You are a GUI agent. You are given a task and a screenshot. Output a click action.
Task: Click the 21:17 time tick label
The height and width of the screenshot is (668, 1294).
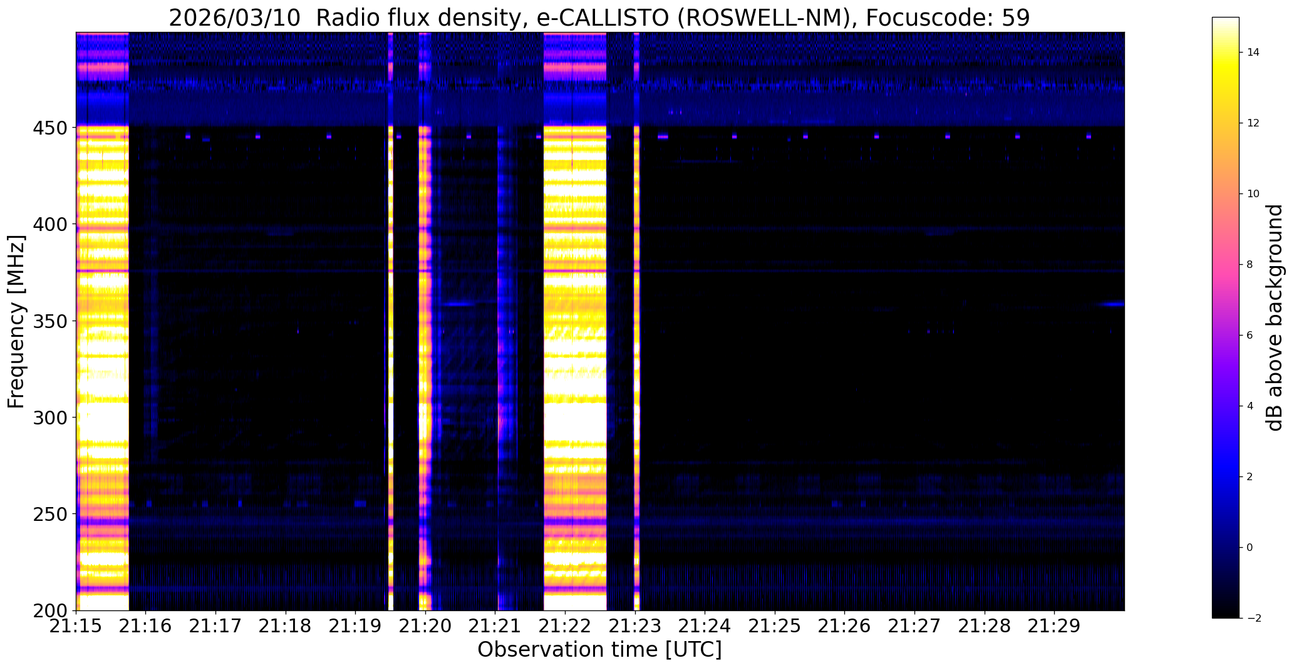216,626
